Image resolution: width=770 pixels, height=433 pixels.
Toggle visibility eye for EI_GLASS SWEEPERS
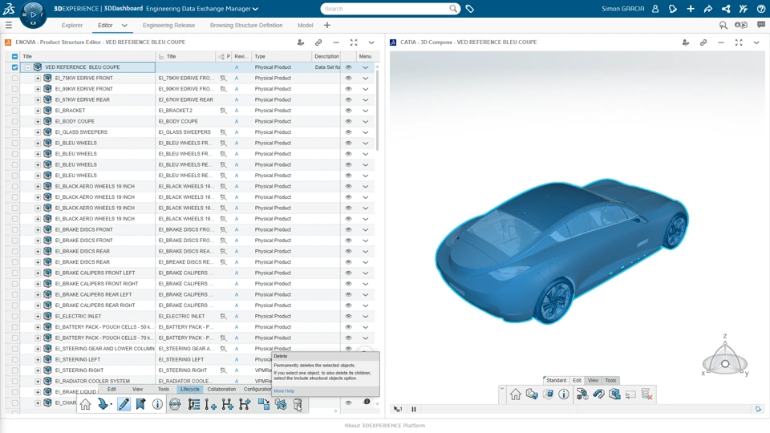pyautogui.click(x=349, y=132)
